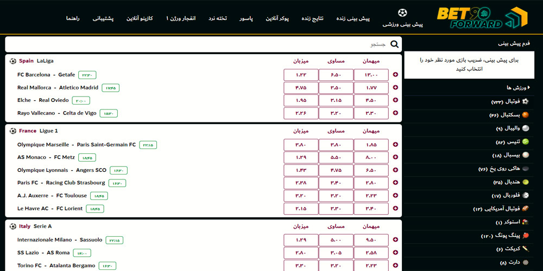Click the football icon in sports sidebar
Image resolution: width=543 pixels, height=271 pixels.
[525, 101]
